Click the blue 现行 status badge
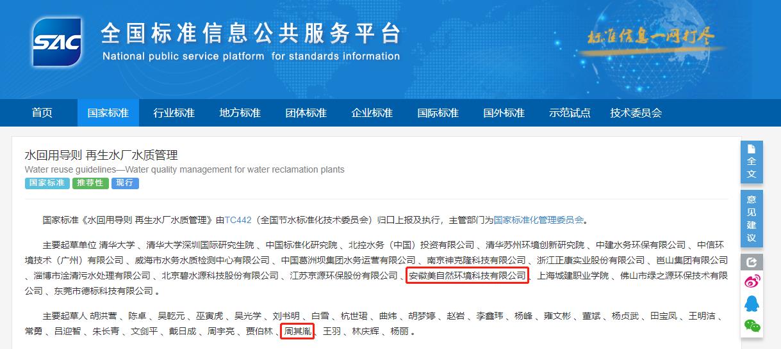The image size is (781, 349). [x=125, y=183]
